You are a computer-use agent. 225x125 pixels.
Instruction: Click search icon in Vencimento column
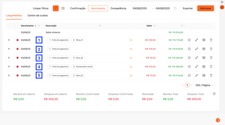[x=39, y=26]
